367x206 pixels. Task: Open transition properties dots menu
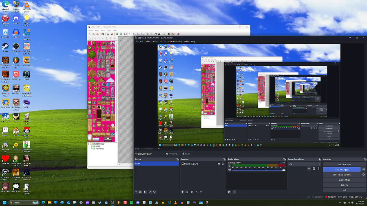pyautogui.click(x=318, y=169)
